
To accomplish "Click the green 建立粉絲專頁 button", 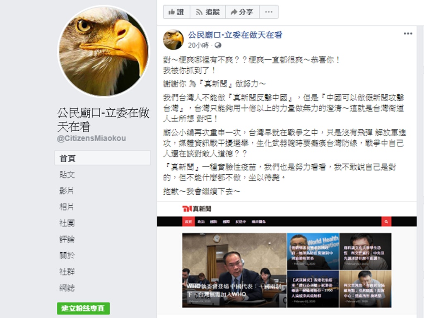I will click(83, 308).
